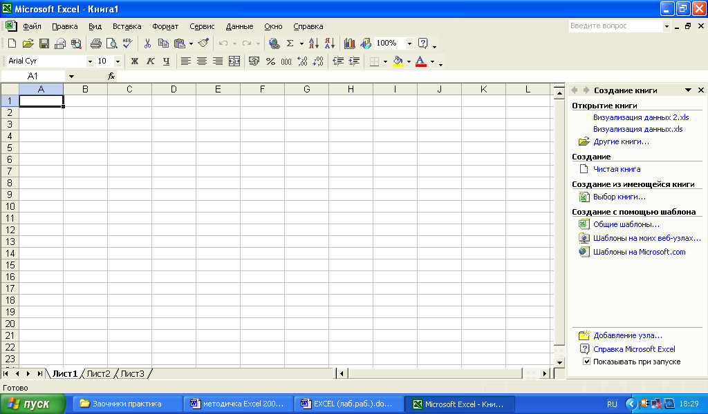Apply percent style

click(x=270, y=61)
